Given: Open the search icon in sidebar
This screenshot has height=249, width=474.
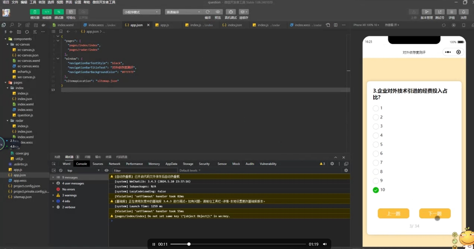Looking at the screenshot, I should pos(12,25).
